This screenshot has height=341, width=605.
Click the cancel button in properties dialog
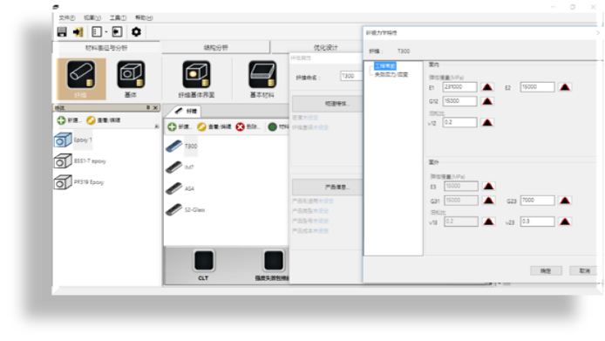(x=584, y=270)
